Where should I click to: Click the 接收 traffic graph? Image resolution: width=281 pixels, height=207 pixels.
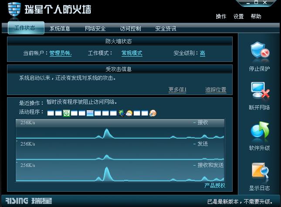120,129
